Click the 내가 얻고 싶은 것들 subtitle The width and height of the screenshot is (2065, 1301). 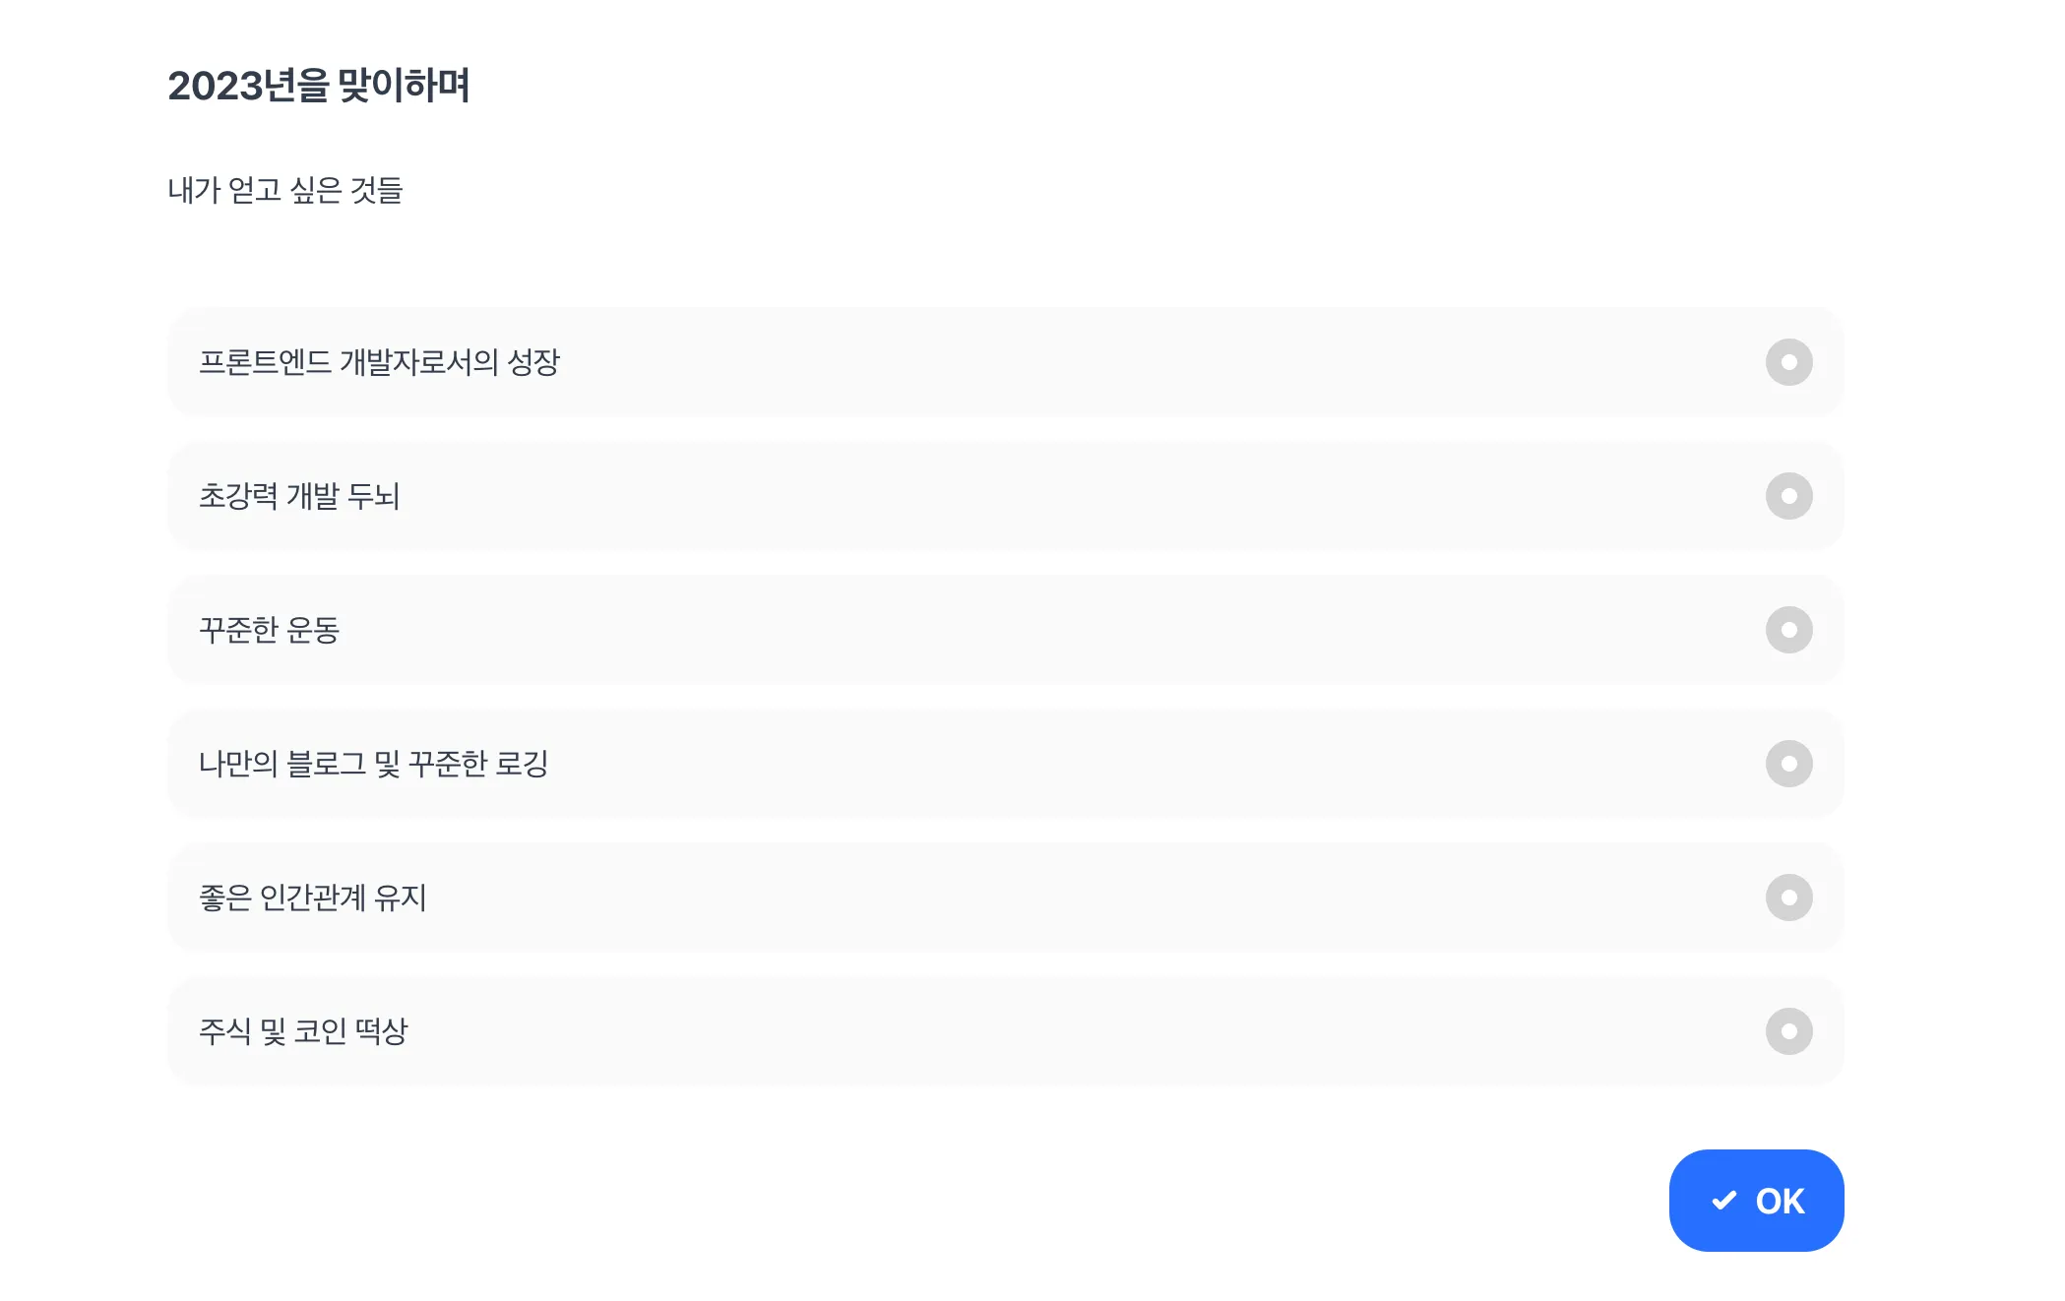(x=285, y=190)
